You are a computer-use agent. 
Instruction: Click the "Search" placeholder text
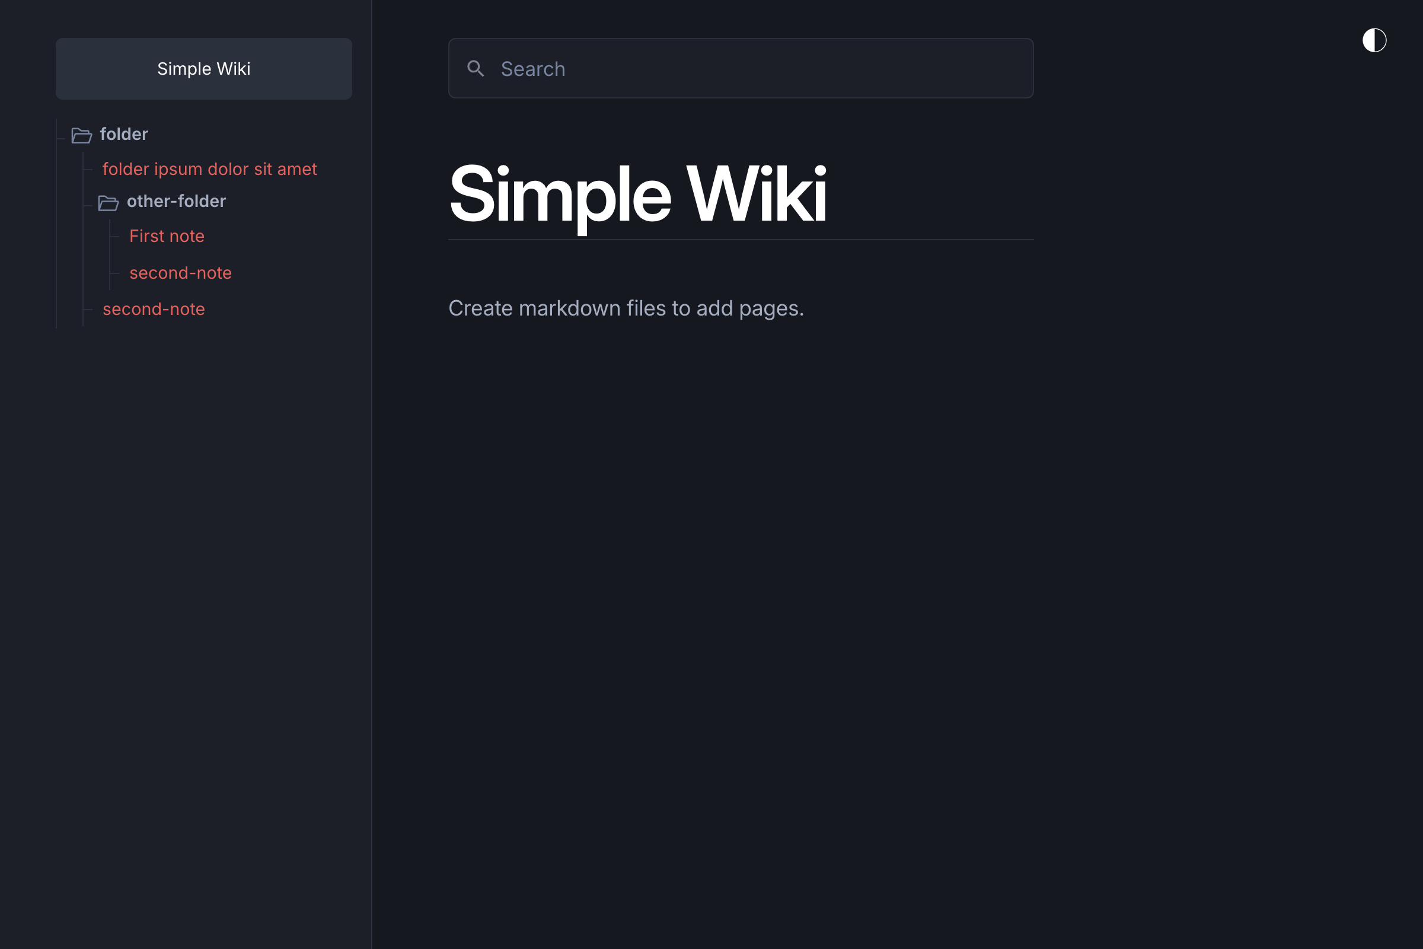[x=533, y=69]
